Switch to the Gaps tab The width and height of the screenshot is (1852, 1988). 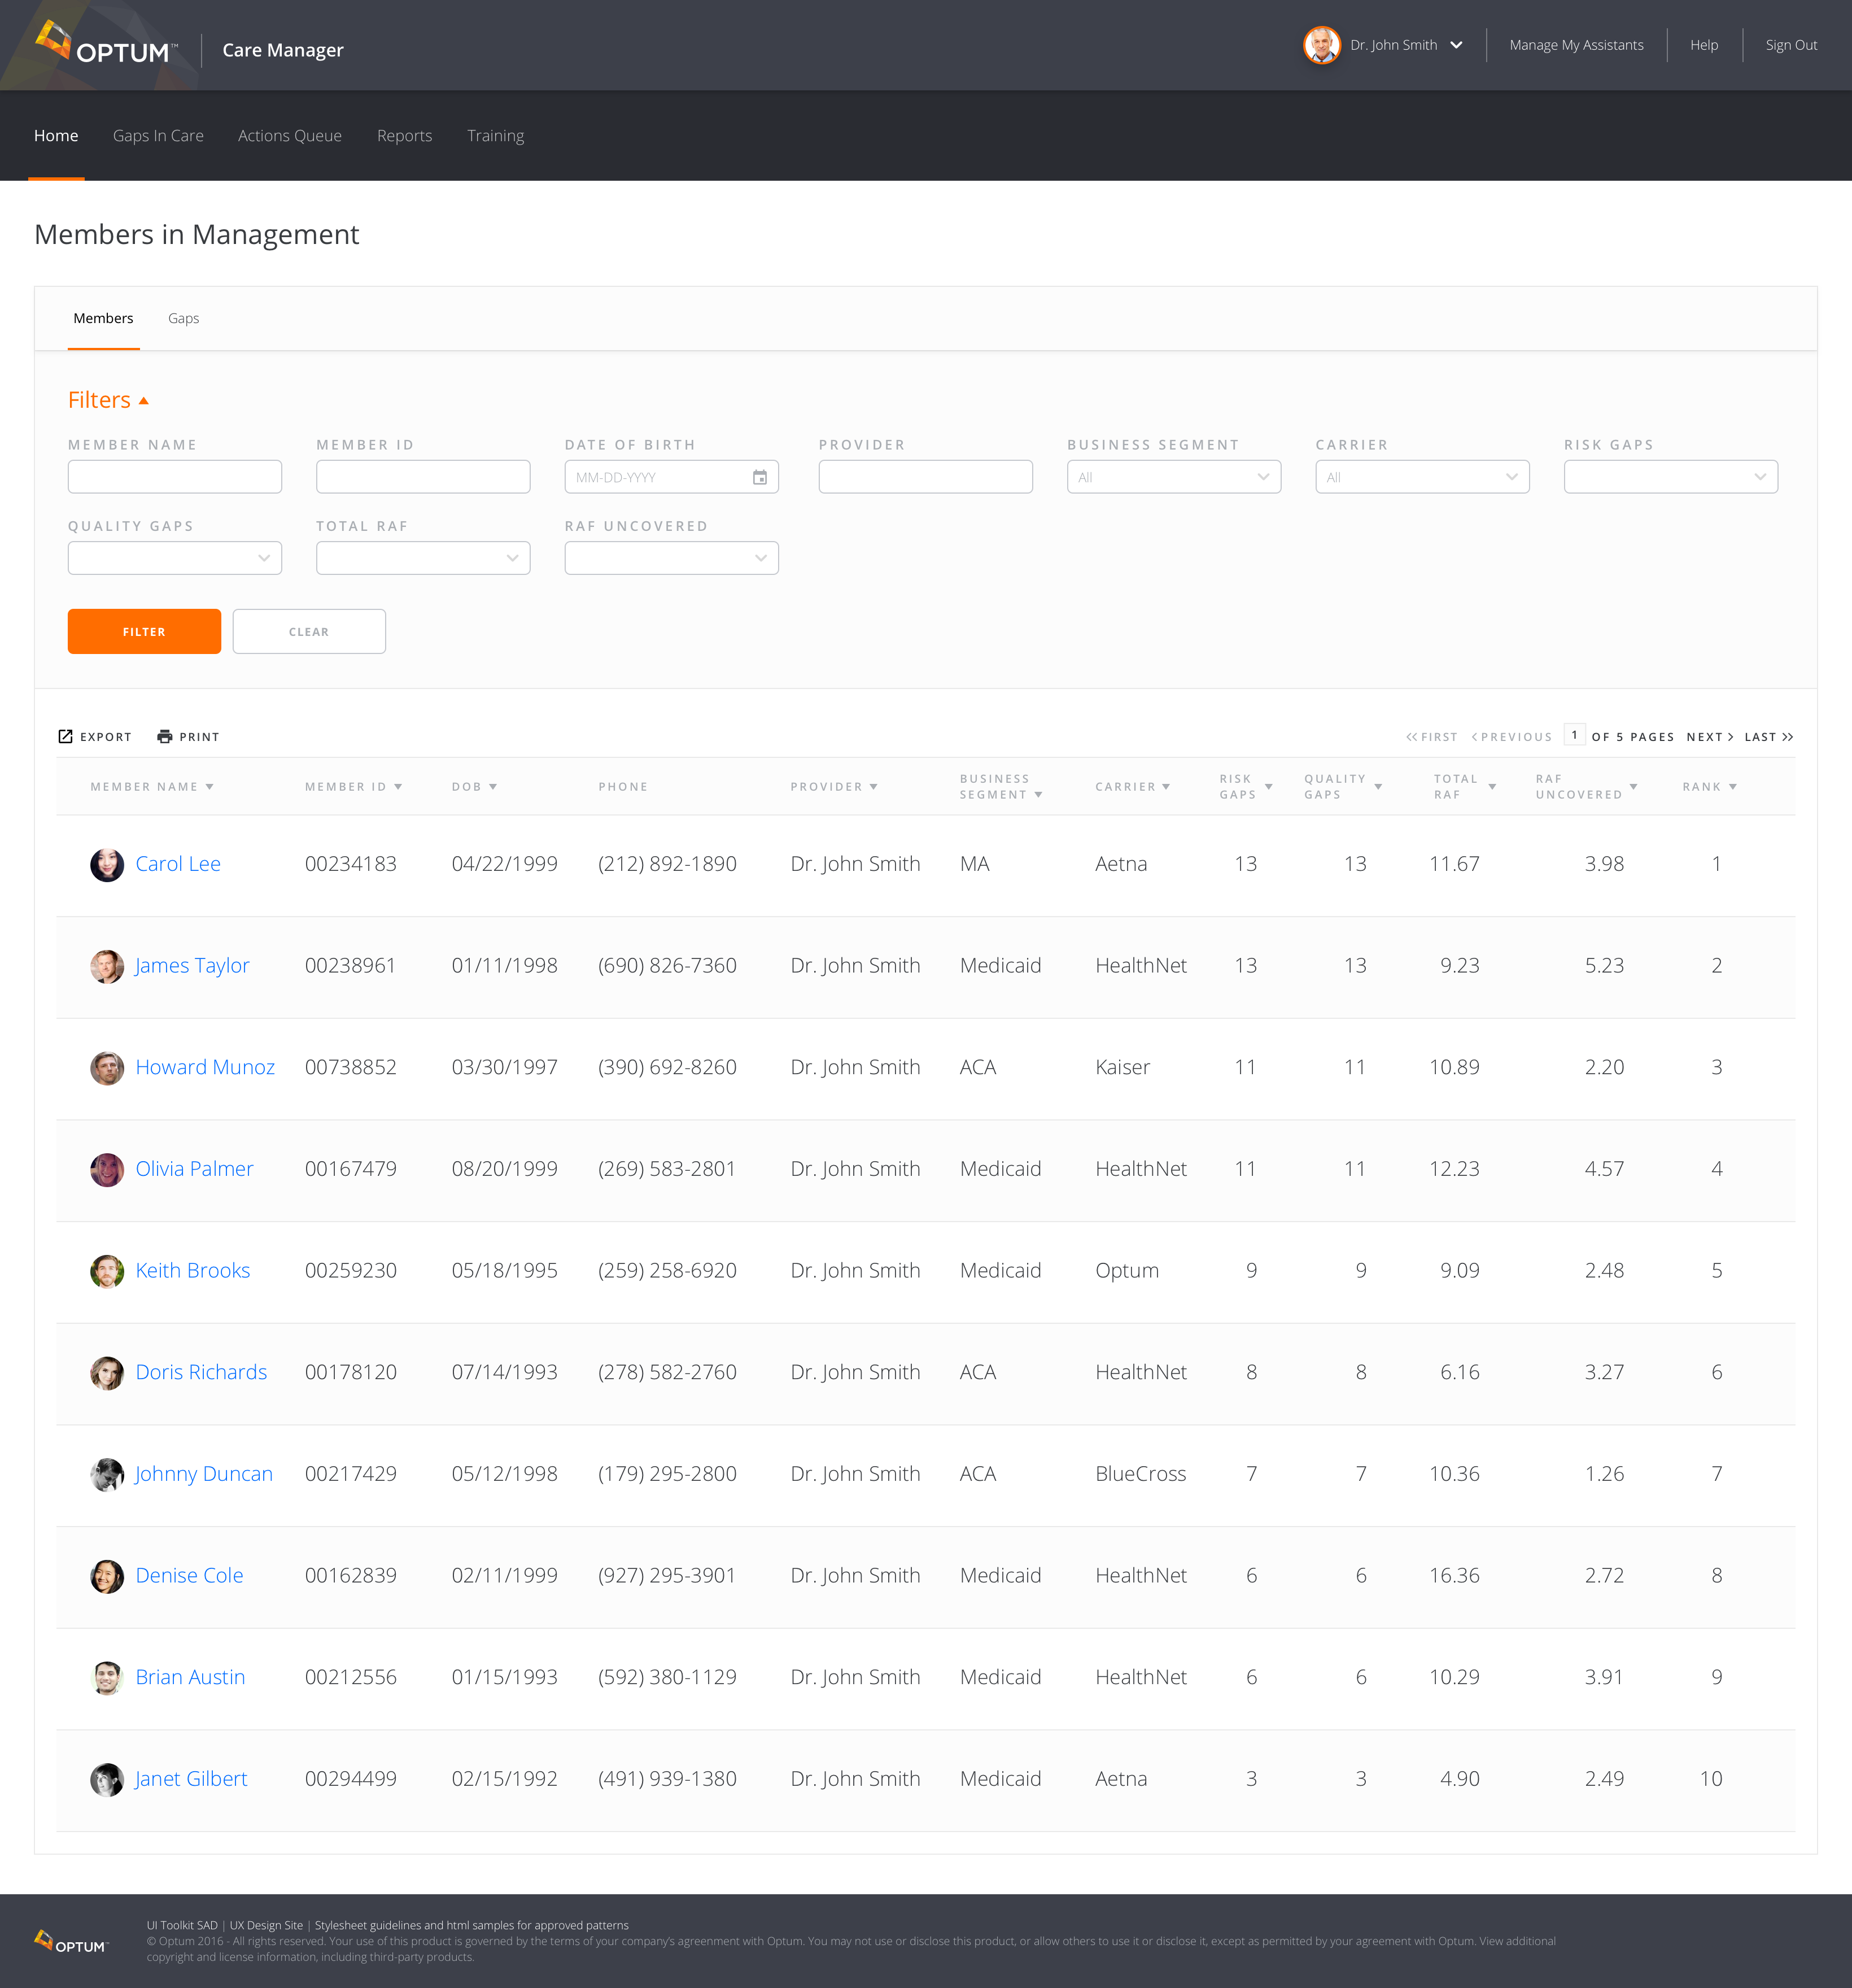183,318
